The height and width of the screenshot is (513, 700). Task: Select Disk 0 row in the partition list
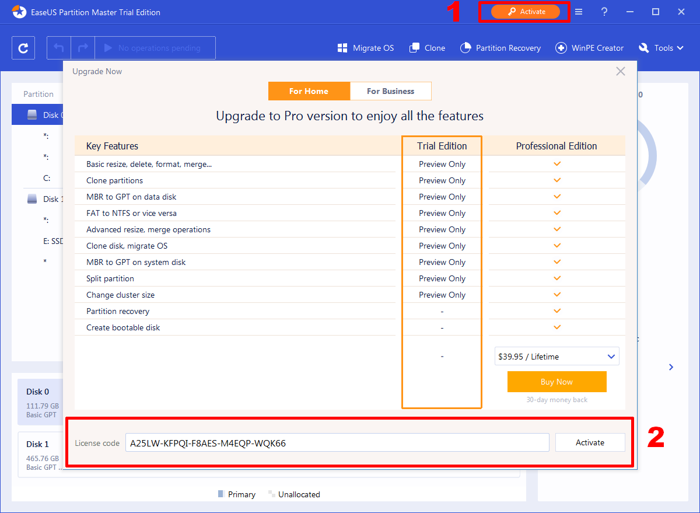pos(37,115)
